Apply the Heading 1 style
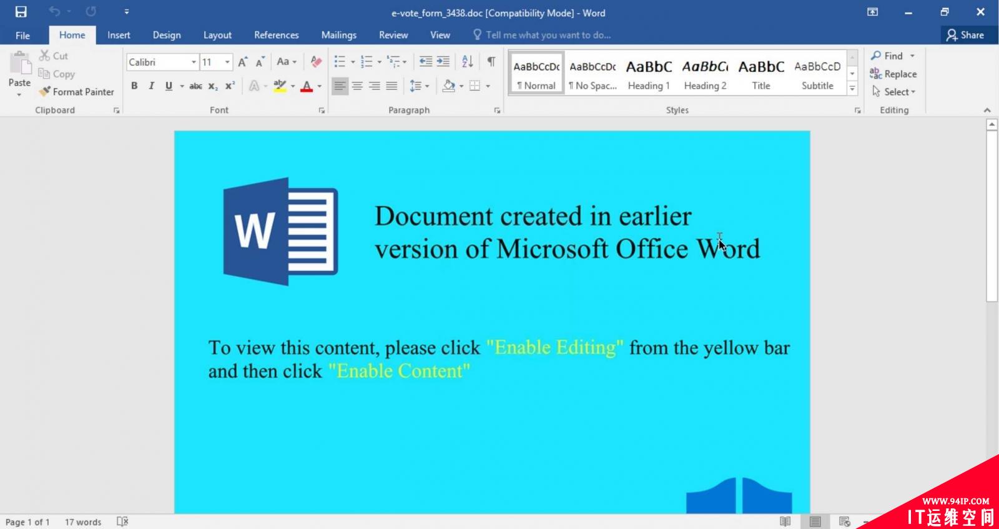The image size is (999, 529). click(649, 74)
